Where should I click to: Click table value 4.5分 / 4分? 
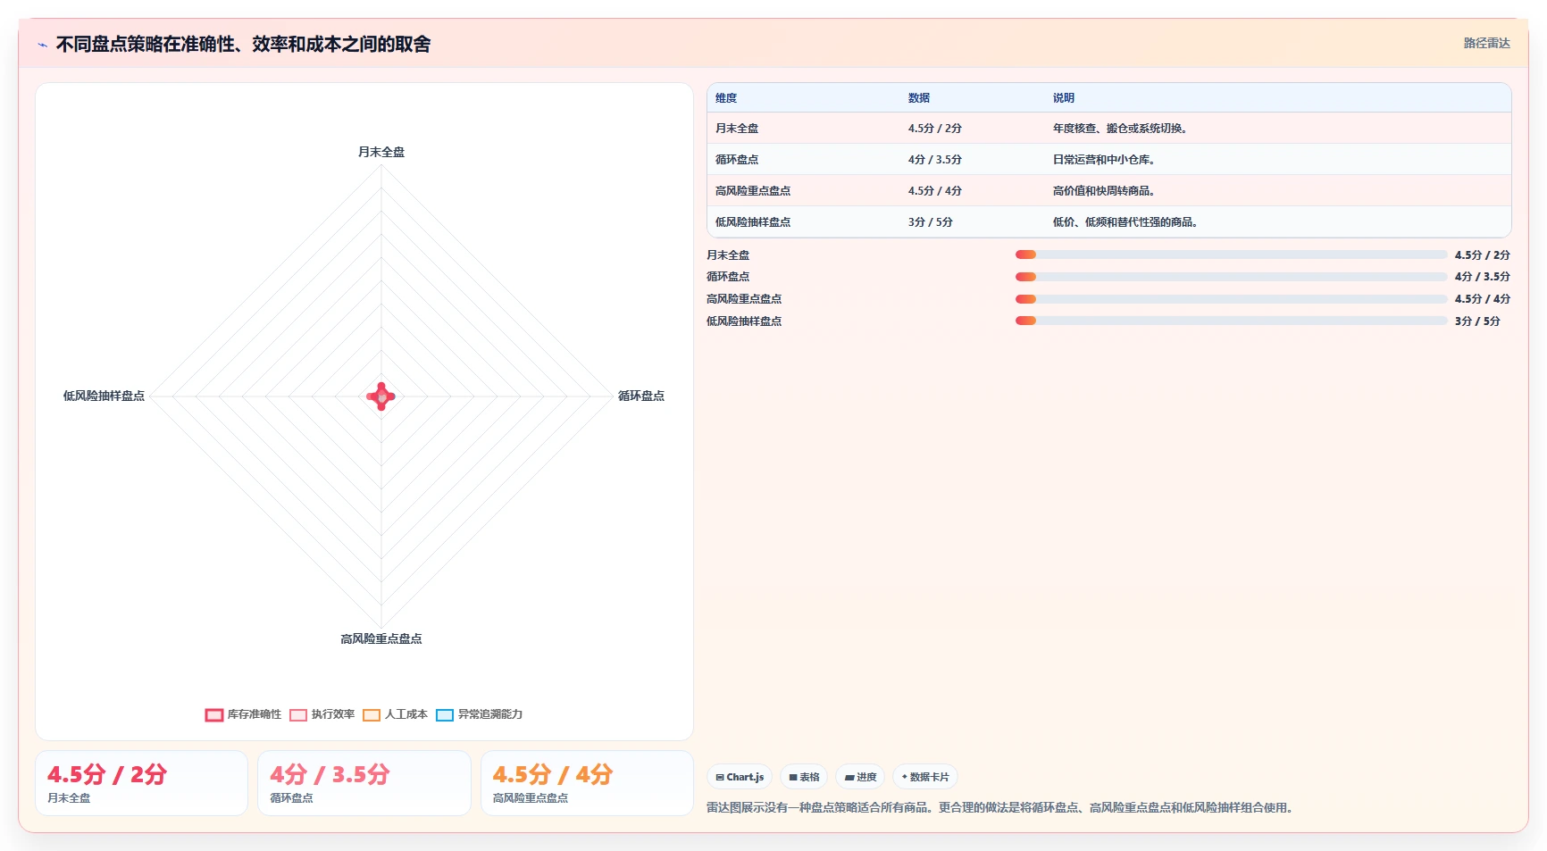[935, 191]
